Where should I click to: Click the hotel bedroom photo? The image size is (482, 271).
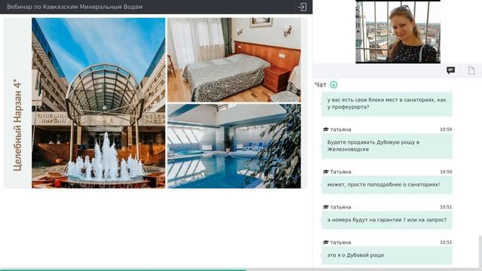point(234,59)
